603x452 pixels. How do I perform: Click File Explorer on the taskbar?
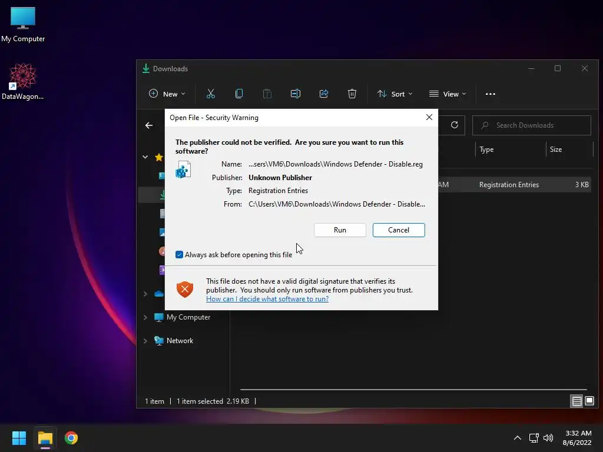point(45,438)
